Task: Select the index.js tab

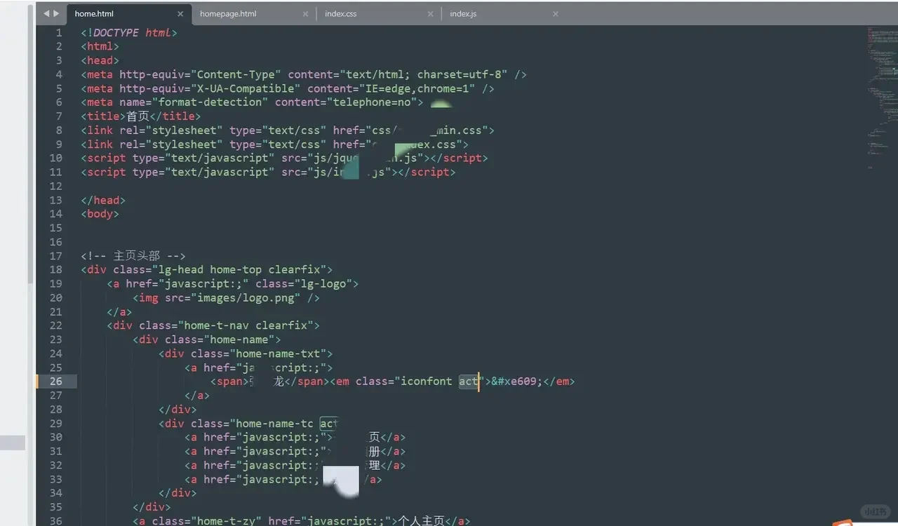Action: point(463,14)
